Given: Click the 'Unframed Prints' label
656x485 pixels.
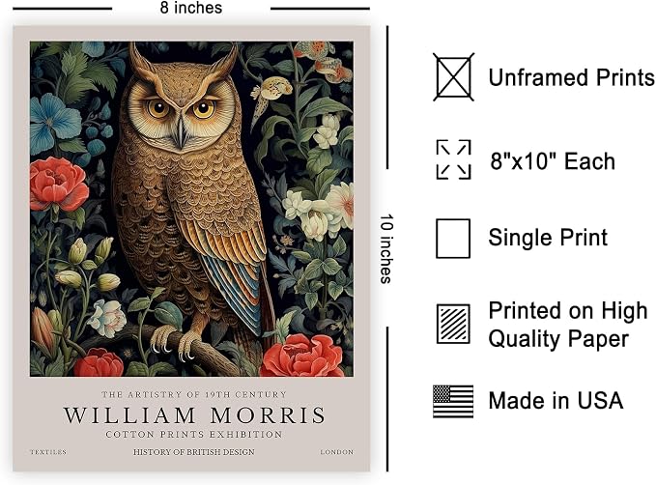Looking at the screenshot, I should coord(571,77).
